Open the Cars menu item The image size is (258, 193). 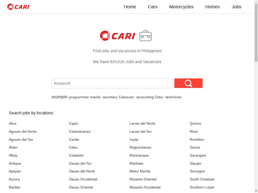[152, 7]
